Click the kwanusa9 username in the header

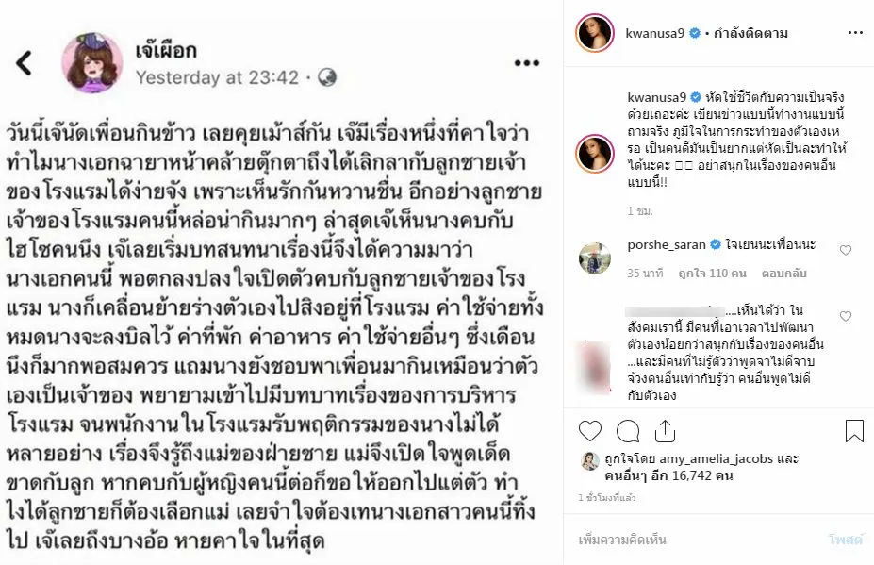655,33
